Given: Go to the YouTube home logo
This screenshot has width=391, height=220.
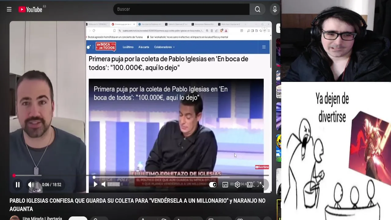Looking at the screenshot, I should (x=30, y=9).
